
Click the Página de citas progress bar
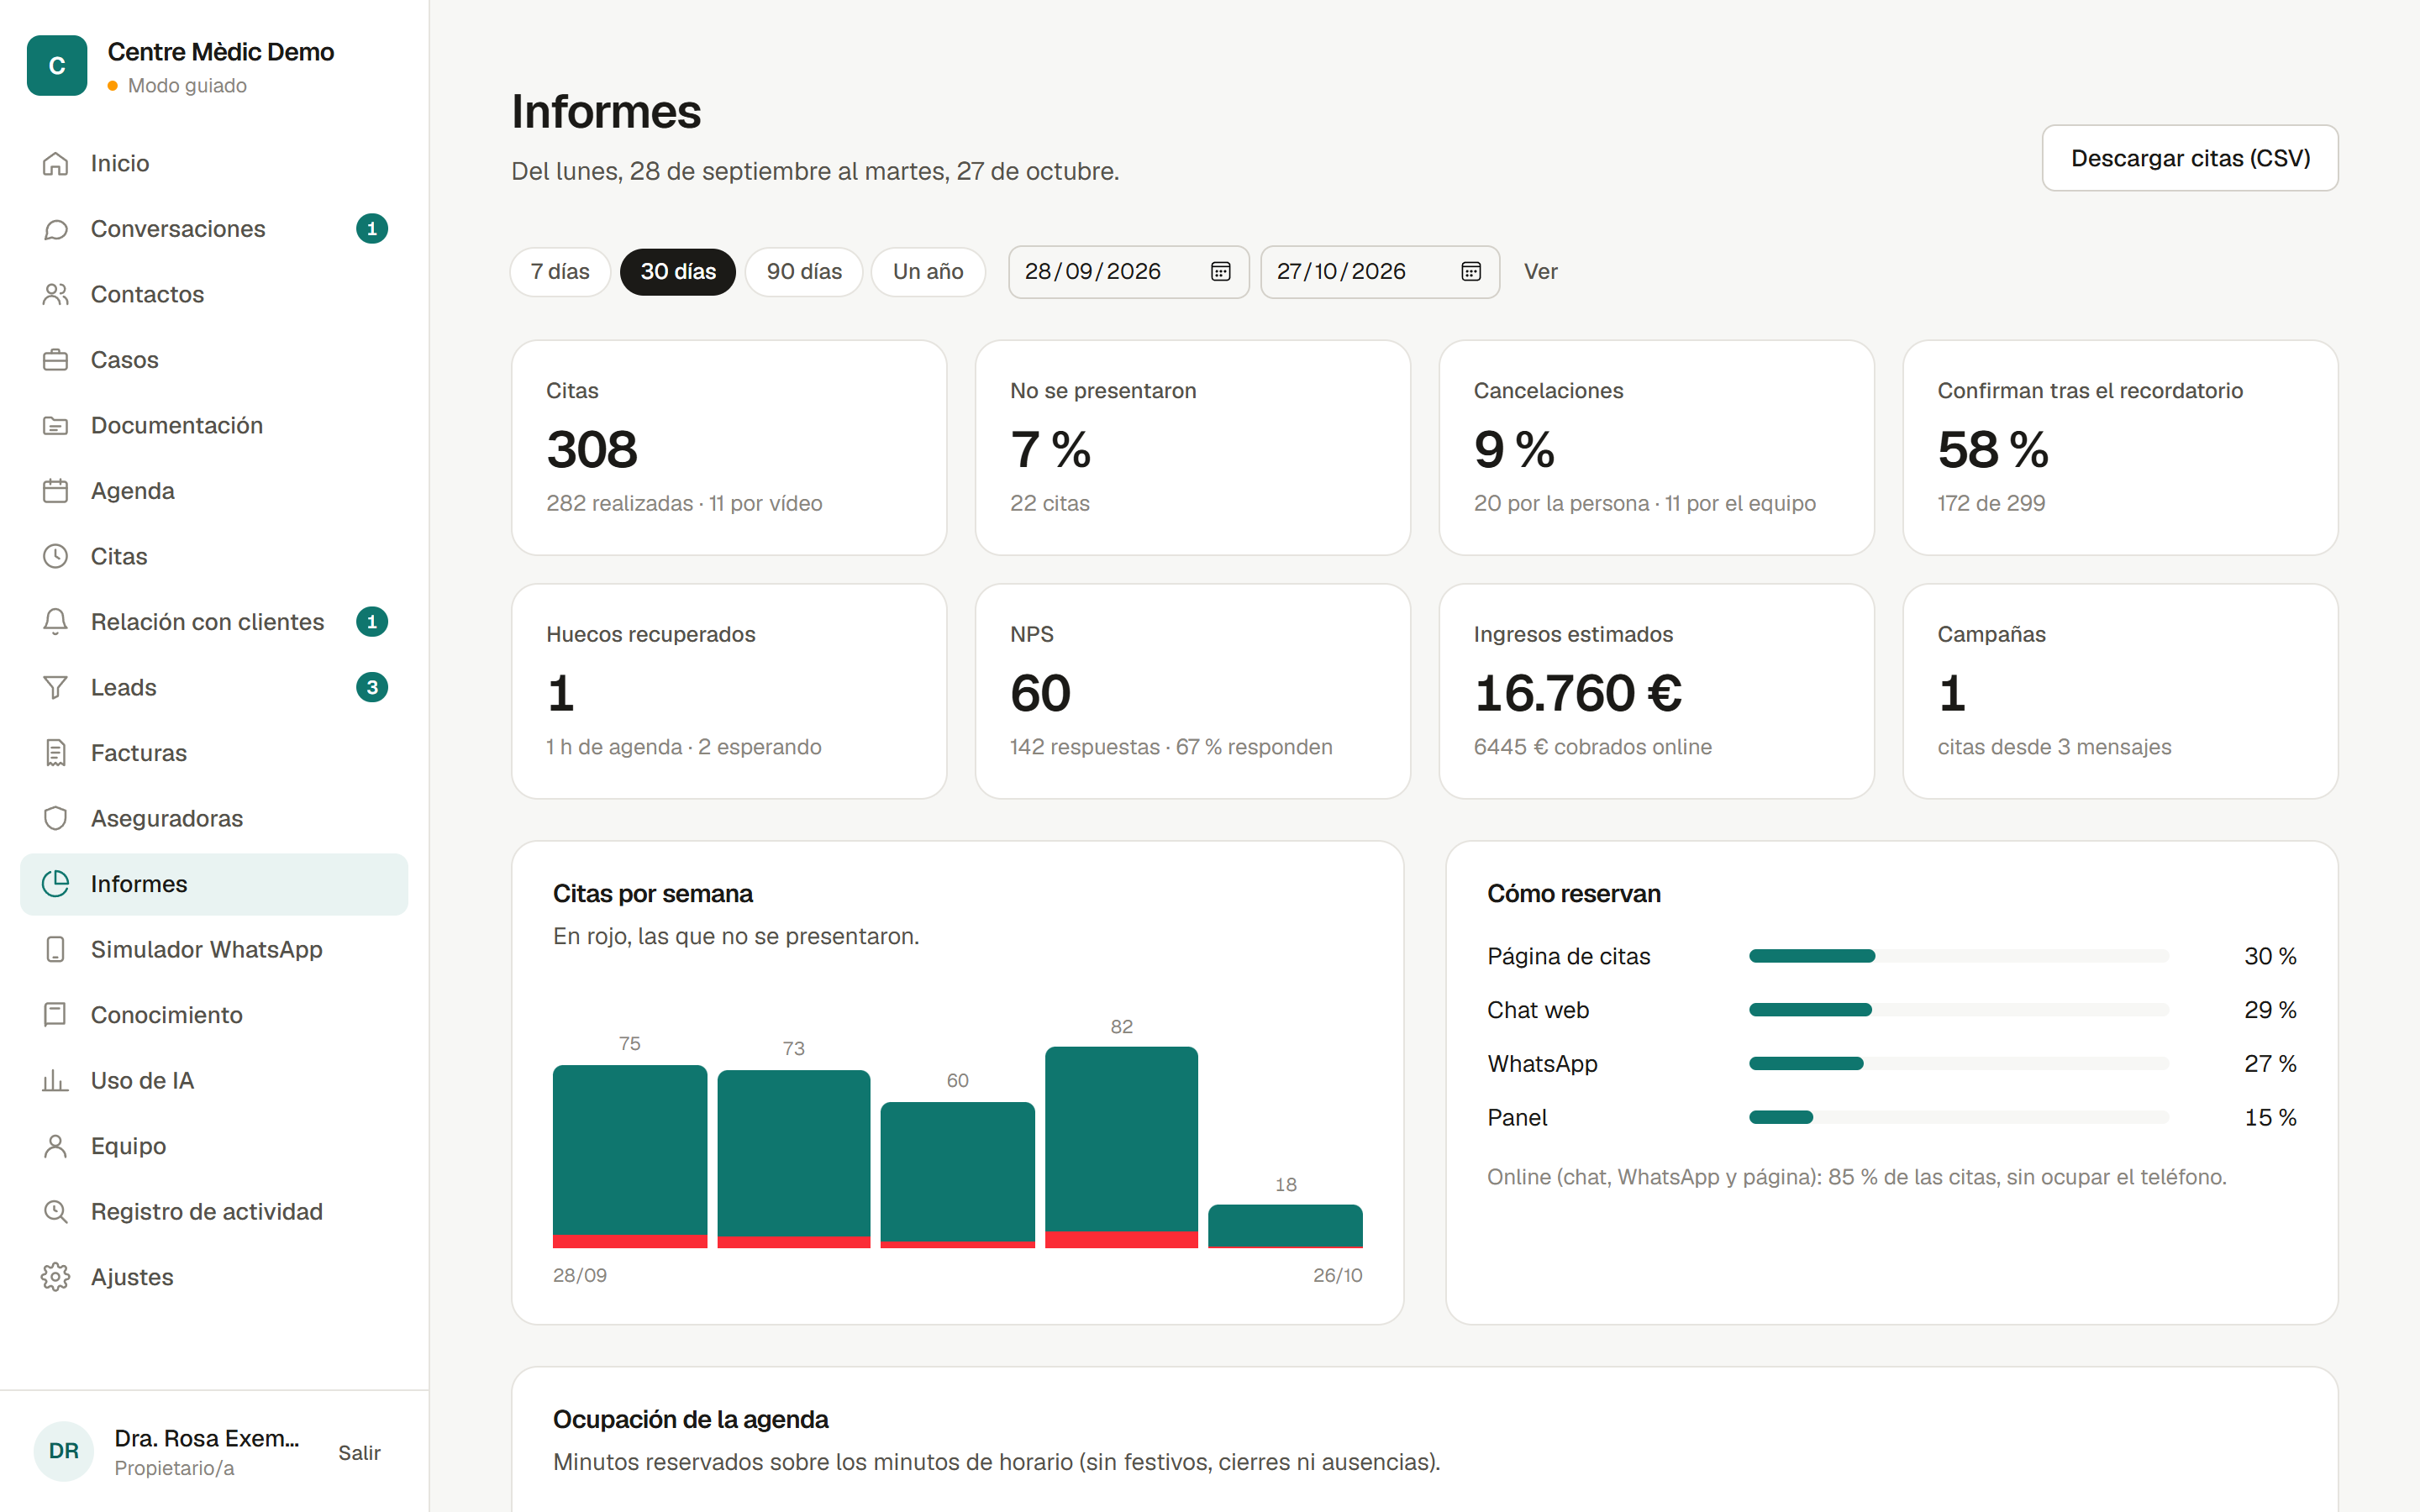tap(1958, 956)
